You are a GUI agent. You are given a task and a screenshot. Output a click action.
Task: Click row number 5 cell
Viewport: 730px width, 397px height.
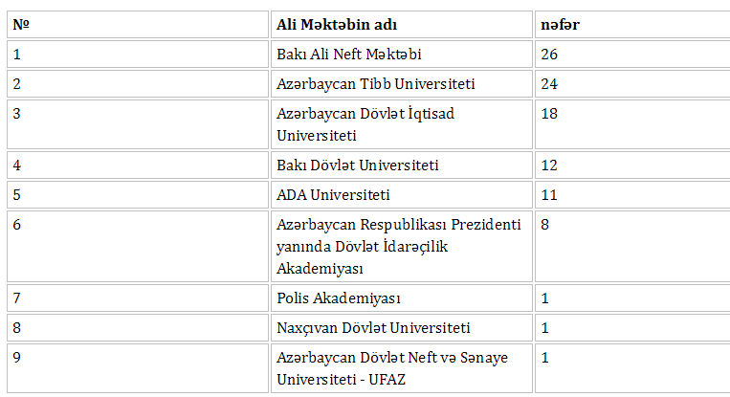pyautogui.click(x=138, y=194)
